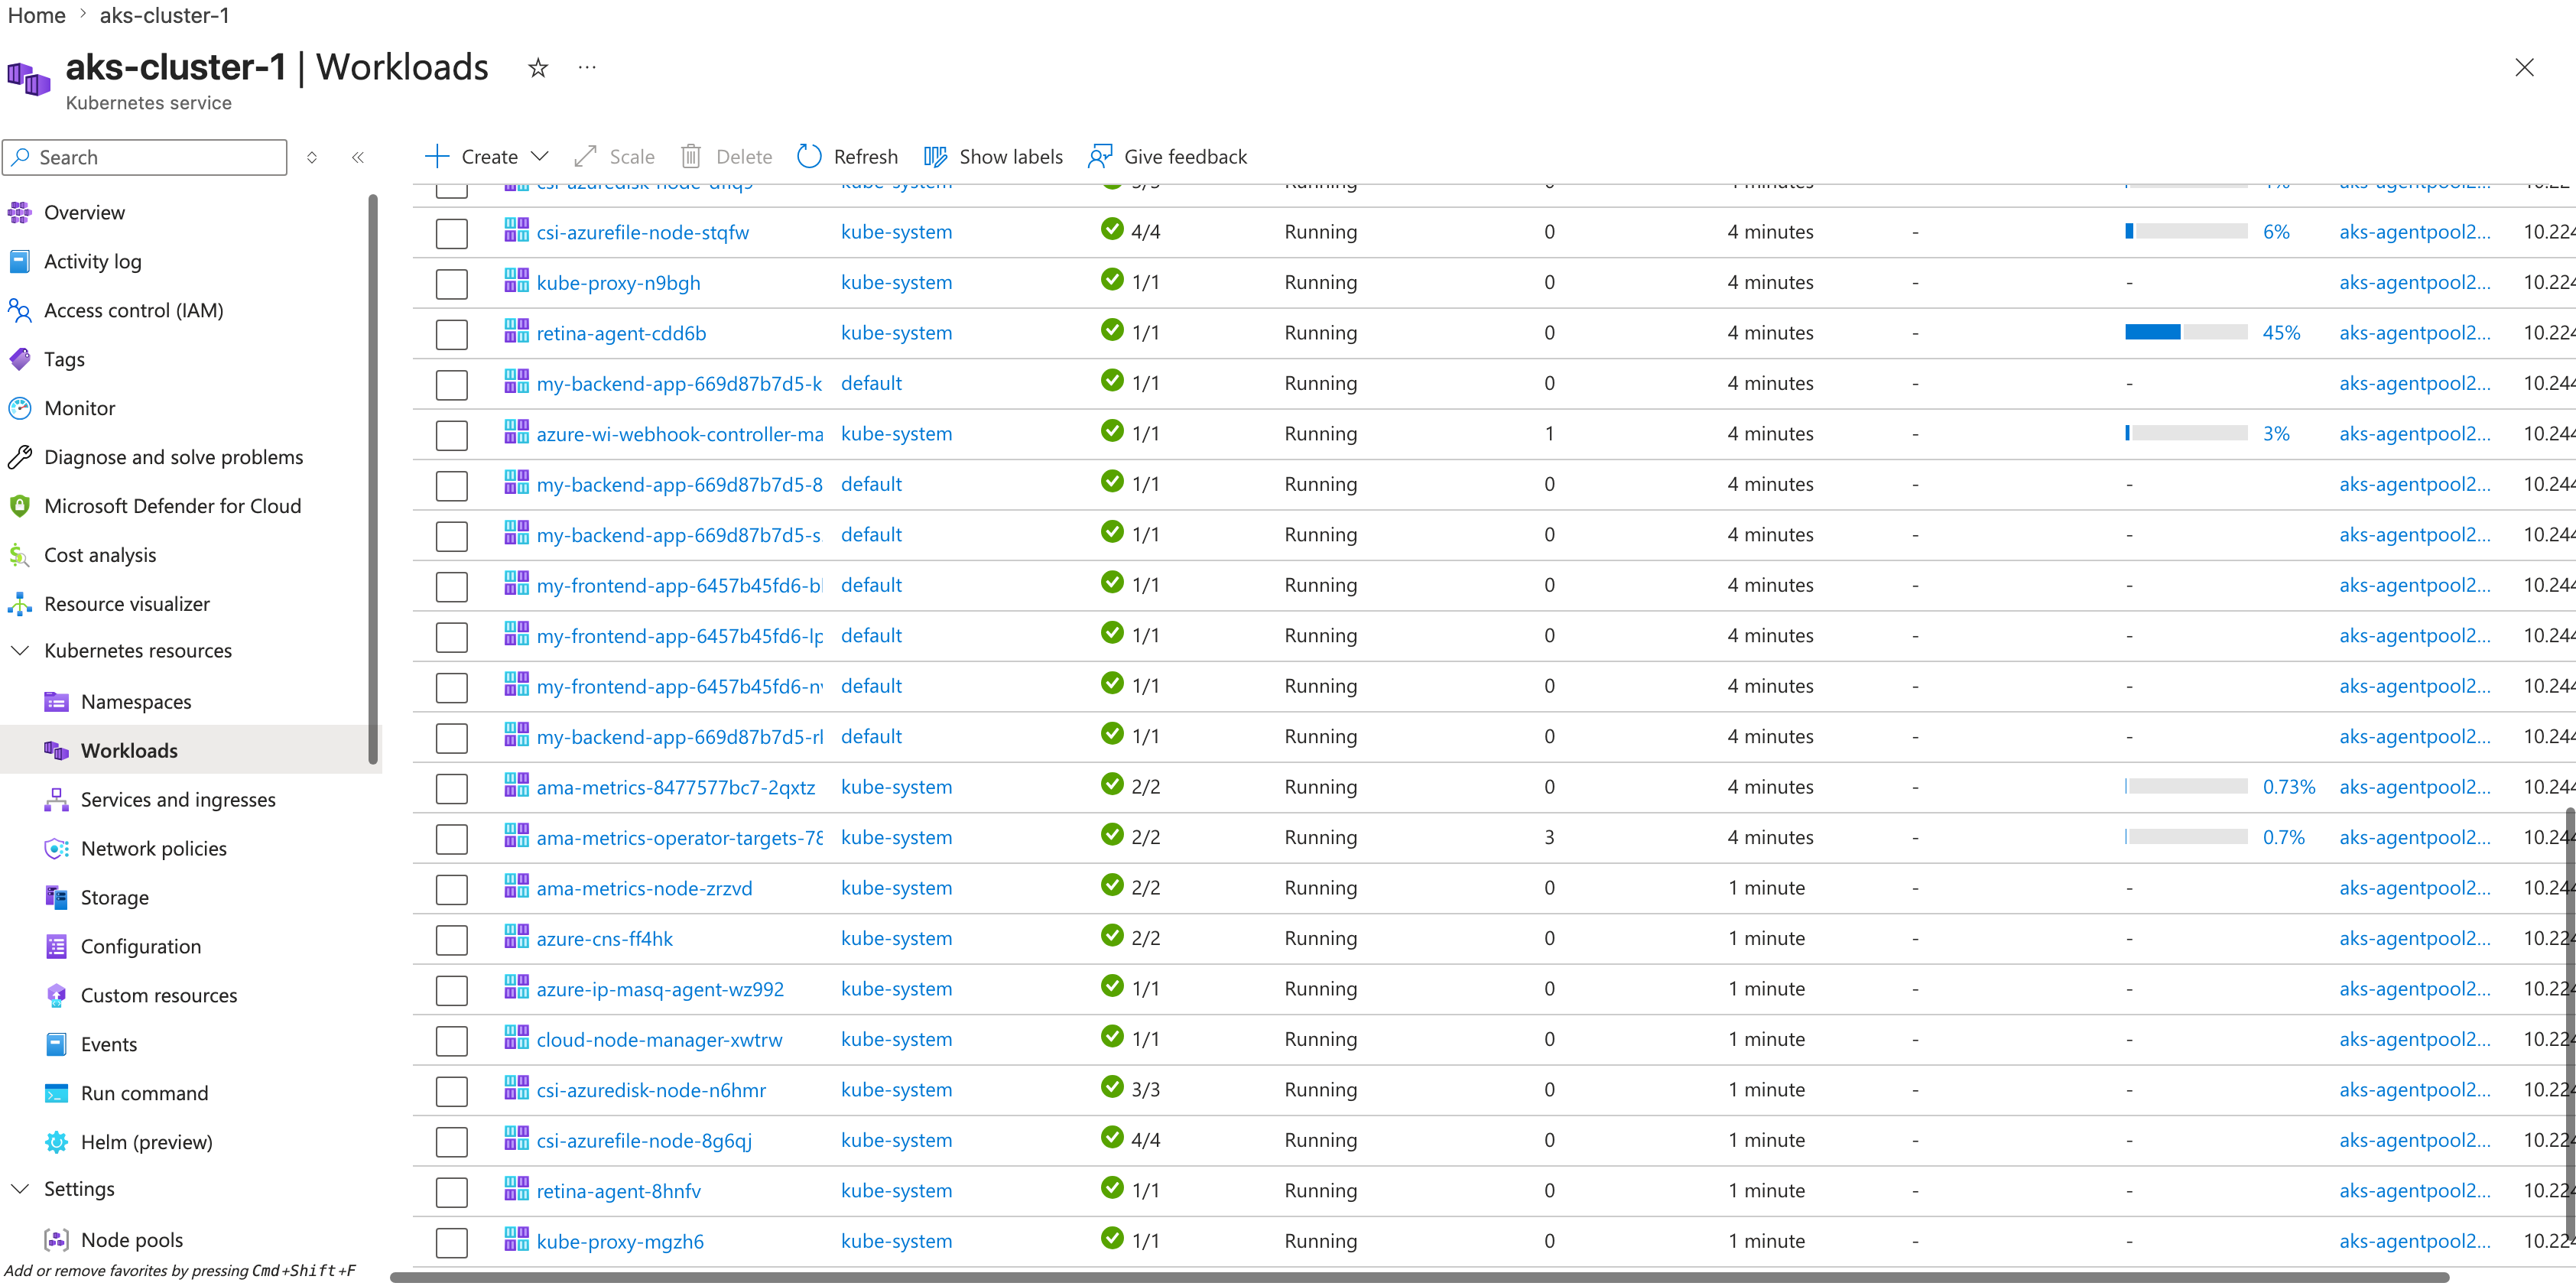
Task: Click the horizontal scrollbar below the table
Action: point(1419,1277)
